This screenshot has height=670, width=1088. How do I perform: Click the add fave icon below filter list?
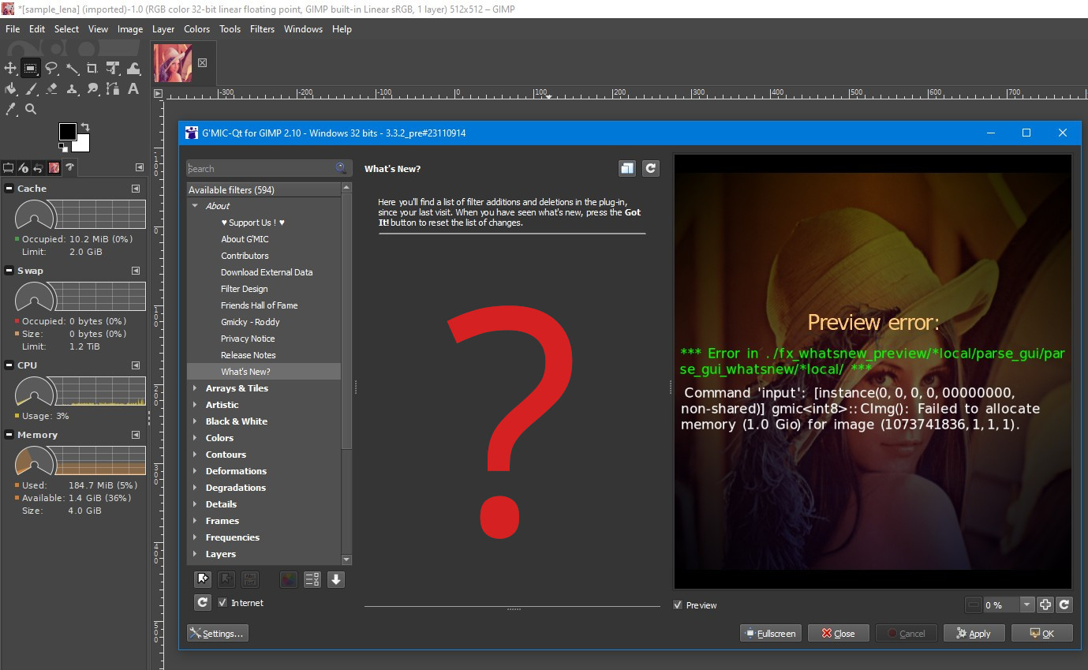click(x=203, y=579)
